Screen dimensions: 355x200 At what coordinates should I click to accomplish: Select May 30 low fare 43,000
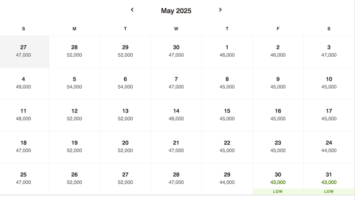click(x=278, y=179)
